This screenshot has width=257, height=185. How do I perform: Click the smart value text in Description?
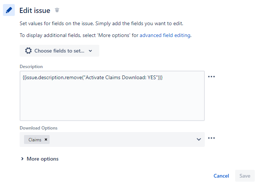[x=93, y=77]
